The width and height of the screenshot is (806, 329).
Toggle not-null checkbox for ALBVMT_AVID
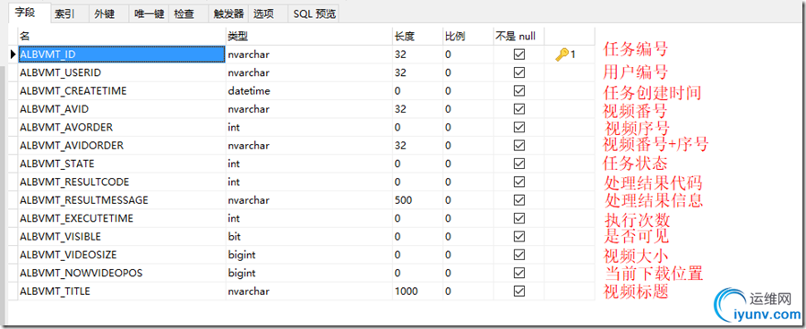click(x=519, y=109)
